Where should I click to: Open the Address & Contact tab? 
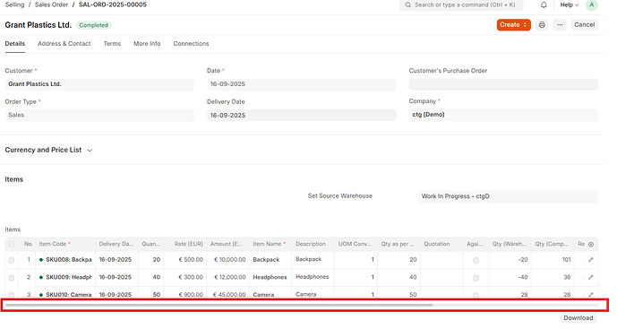[64, 44]
